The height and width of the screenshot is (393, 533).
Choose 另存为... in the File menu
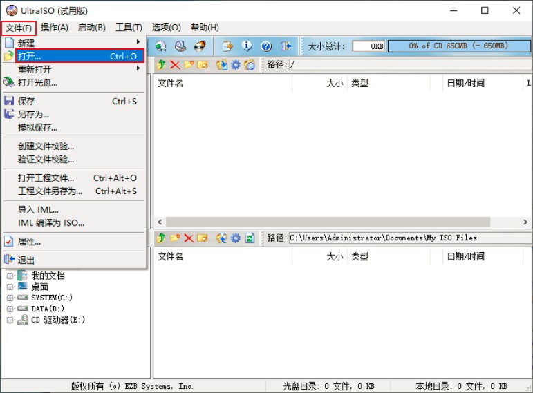click(x=33, y=114)
